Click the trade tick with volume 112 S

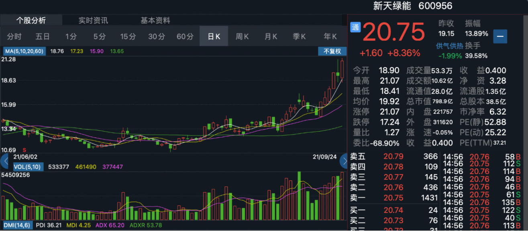481,164
